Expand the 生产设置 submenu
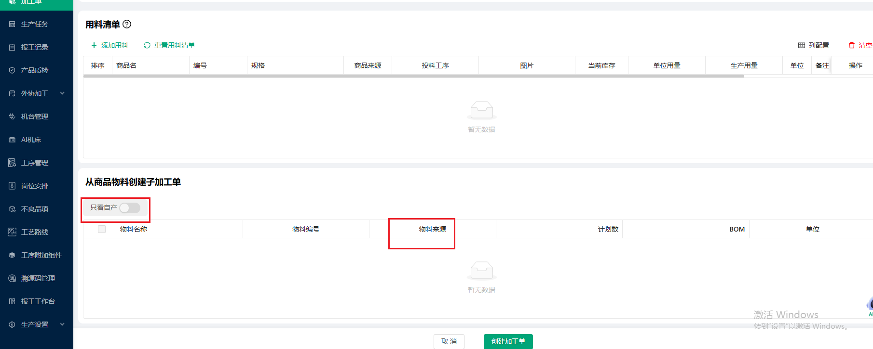The image size is (873, 349). [x=62, y=324]
